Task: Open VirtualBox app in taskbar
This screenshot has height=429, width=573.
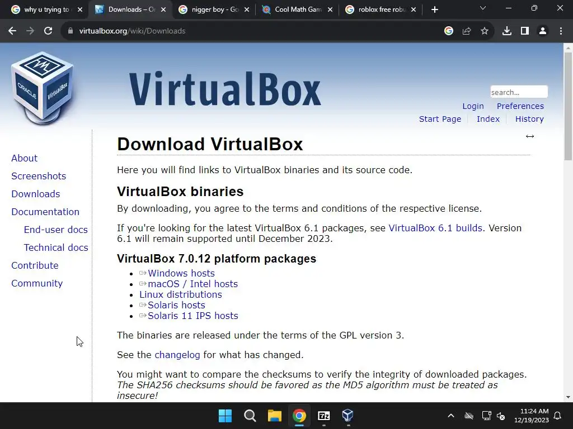Action: (348, 416)
